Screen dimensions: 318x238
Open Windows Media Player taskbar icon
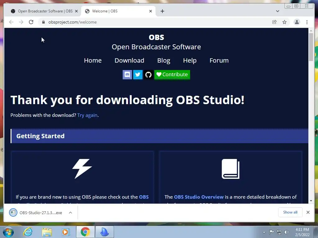click(x=66, y=232)
